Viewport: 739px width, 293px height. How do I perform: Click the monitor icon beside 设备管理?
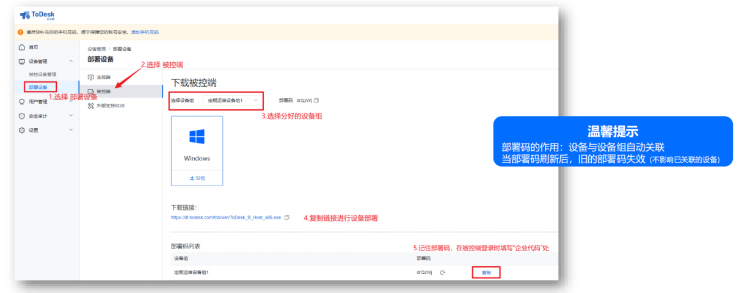(x=22, y=61)
